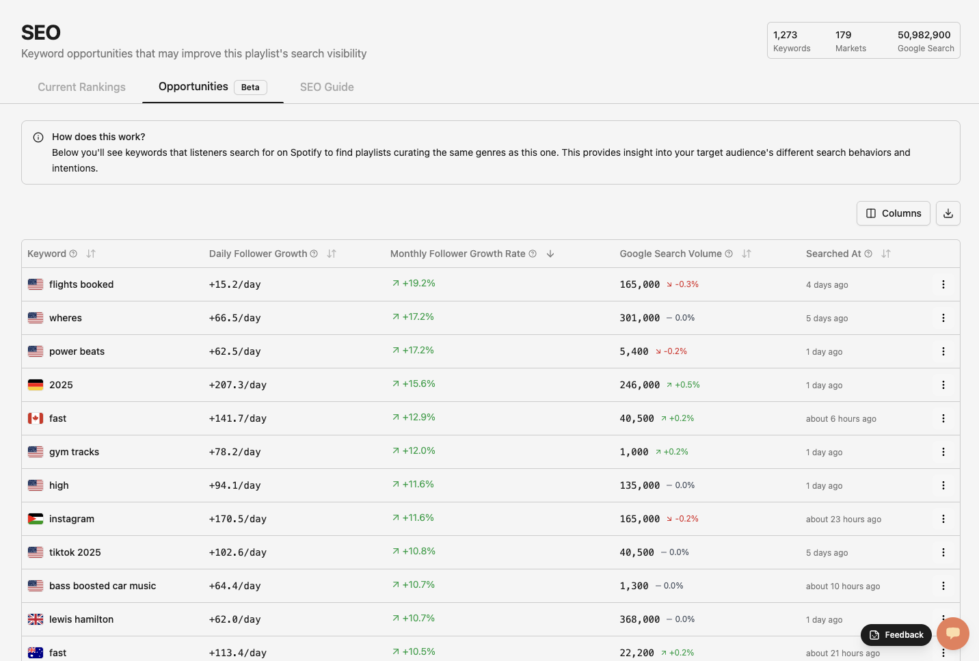
Task: Open the three-dot menu for 'instagram'
Action: (943, 519)
